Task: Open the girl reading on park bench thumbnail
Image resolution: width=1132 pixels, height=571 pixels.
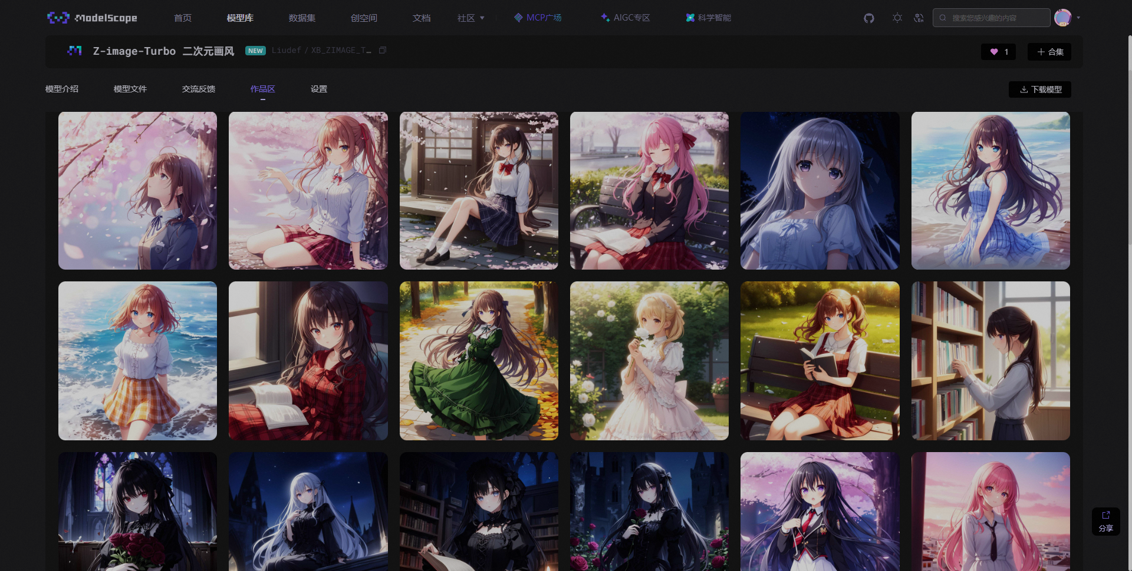Action: pos(820,361)
